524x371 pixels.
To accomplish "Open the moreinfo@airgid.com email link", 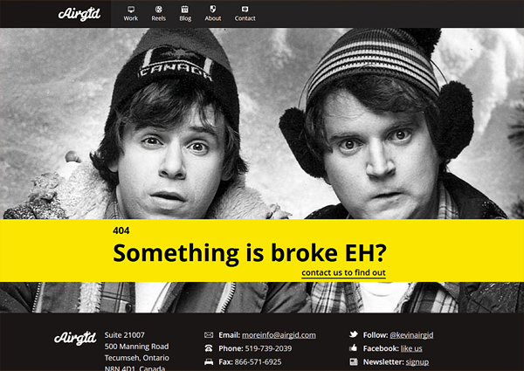I will [279, 335].
